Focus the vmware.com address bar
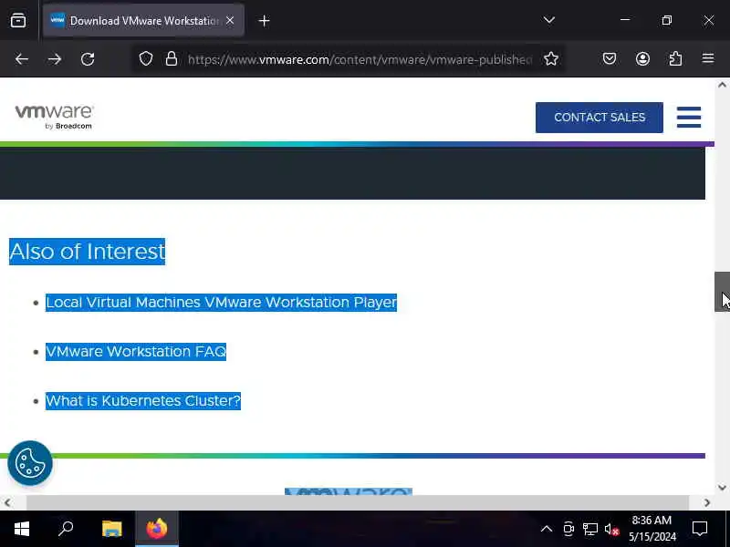 (x=360, y=59)
